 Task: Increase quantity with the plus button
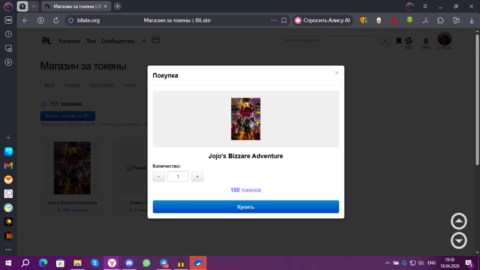click(197, 176)
